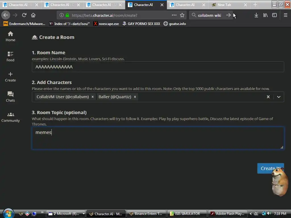Remove Baller (@Quartiz) from characters

[x=135, y=97]
